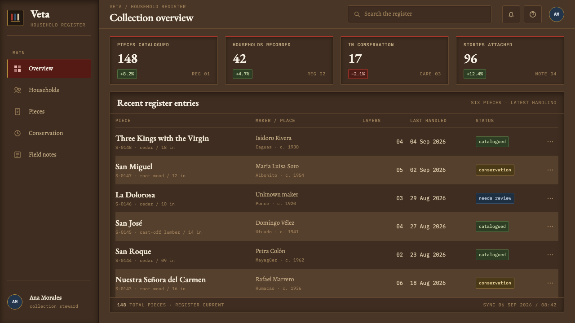The image size is (575, 323).
Task: Open Nuestra Señora del Carmen entry
Action: coord(160,279)
